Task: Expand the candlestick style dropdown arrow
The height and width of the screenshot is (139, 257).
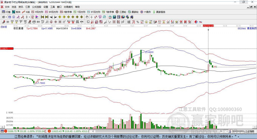Action: click(x=29, y=17)
